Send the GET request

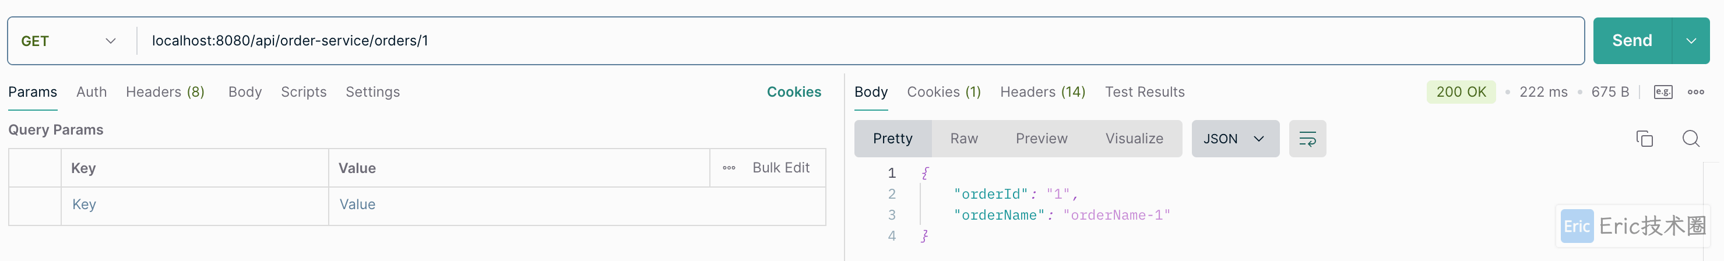1632,41
